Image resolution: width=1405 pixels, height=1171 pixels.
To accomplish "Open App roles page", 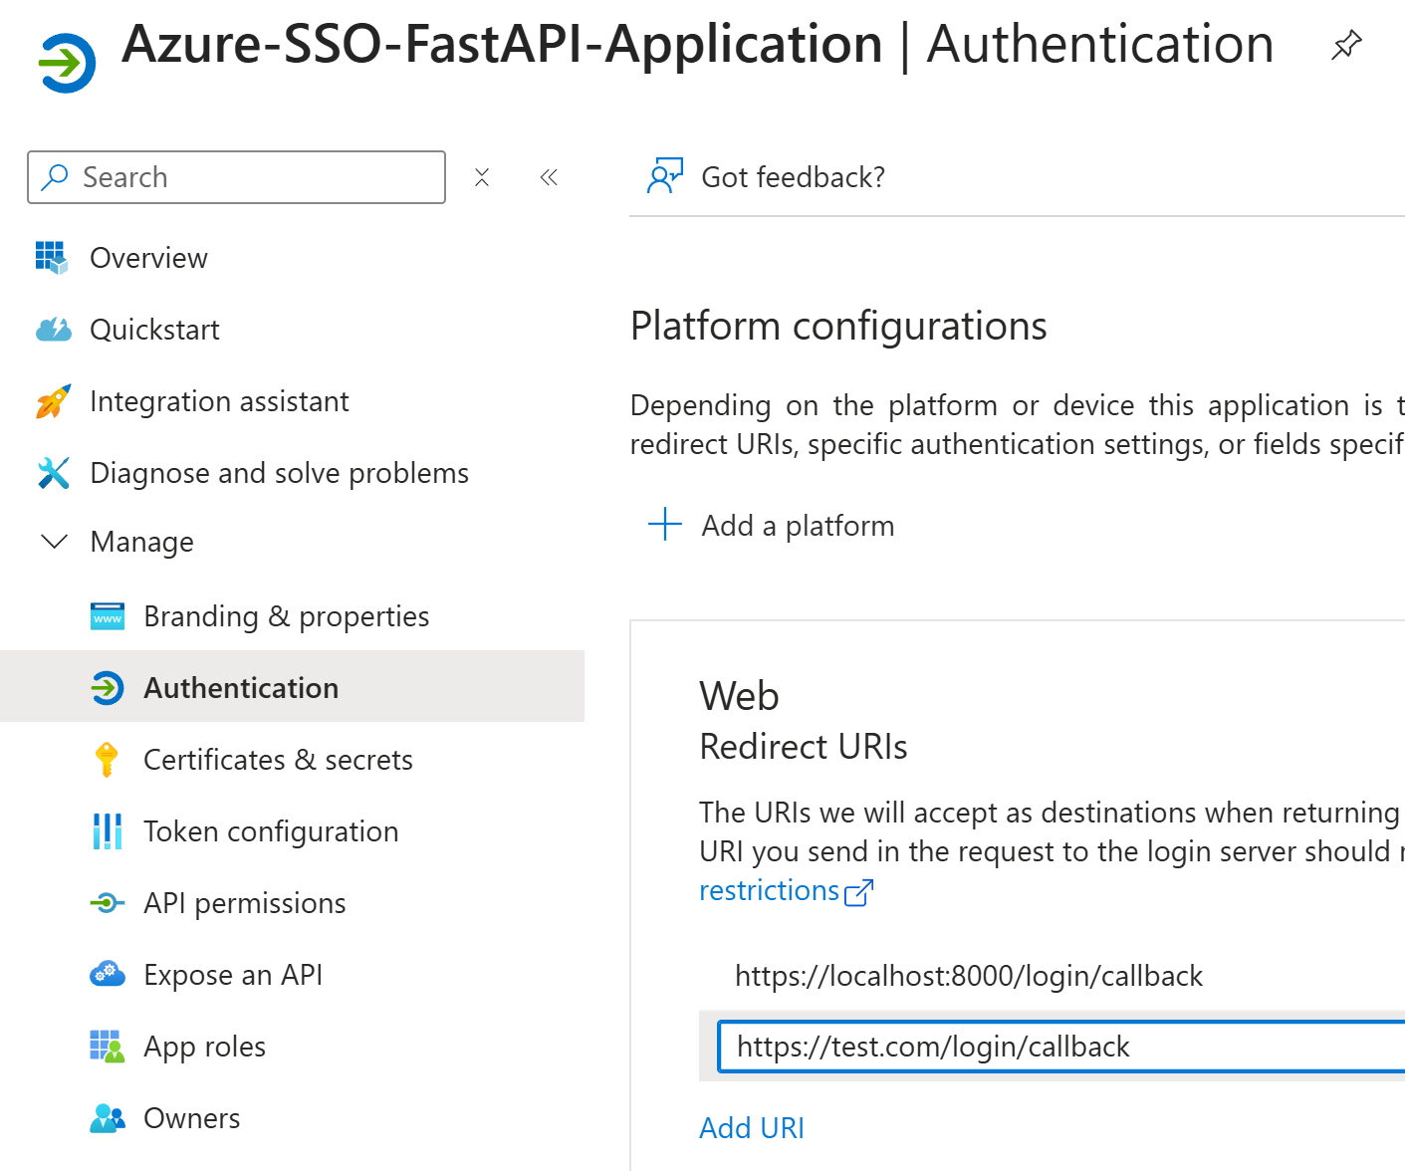I will 204,1047.
